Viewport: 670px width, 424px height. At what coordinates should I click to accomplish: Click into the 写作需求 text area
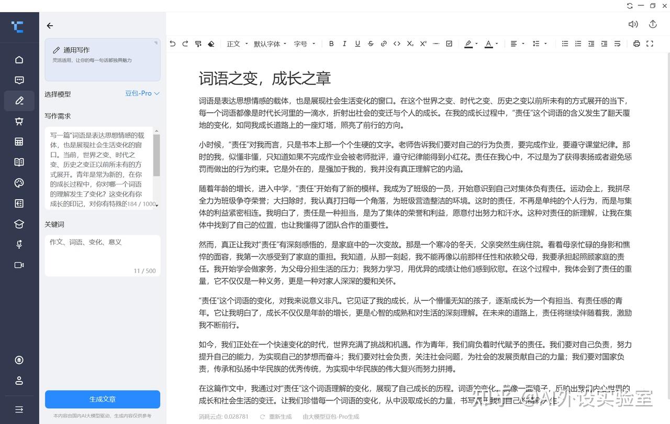click(x=99, y=168)
